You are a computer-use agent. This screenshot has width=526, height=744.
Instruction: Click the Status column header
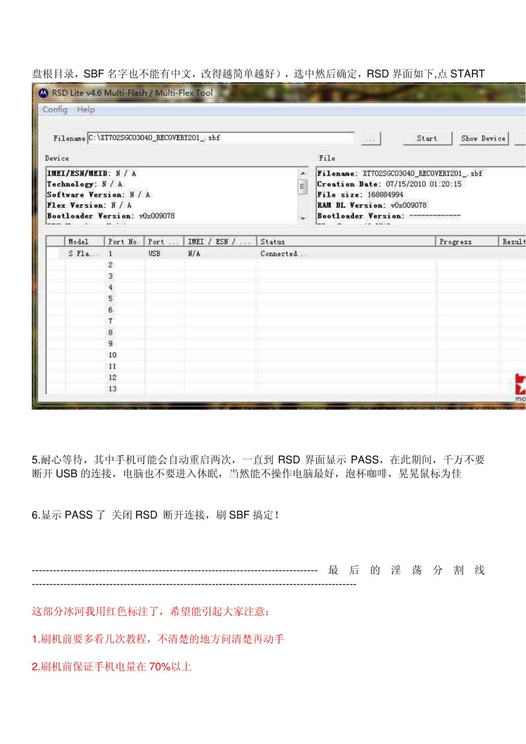click(x=346, y=241)
